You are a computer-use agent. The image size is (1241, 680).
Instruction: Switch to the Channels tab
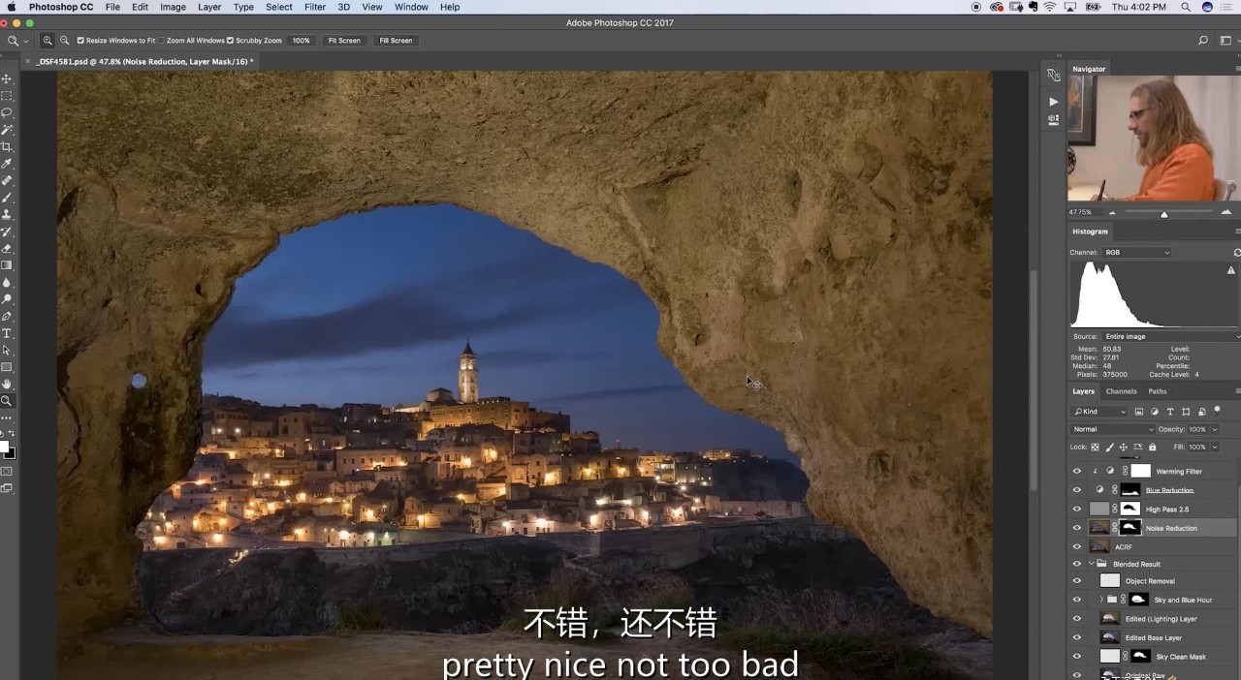tap(1121, 391)
